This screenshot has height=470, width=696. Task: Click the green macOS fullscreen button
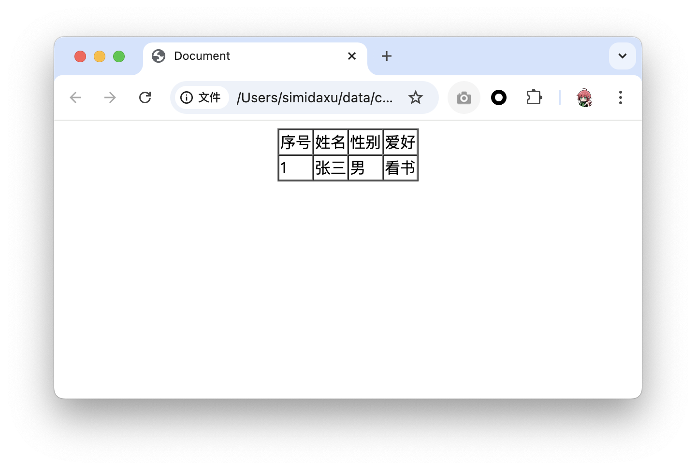coord(119,56)
